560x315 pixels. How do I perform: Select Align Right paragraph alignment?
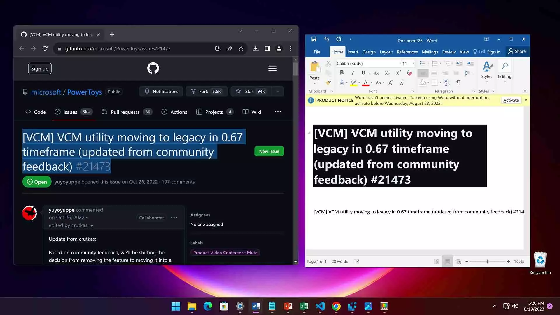point(445,73)
